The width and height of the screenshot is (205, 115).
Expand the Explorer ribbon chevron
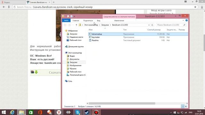[x=183, y=20]
